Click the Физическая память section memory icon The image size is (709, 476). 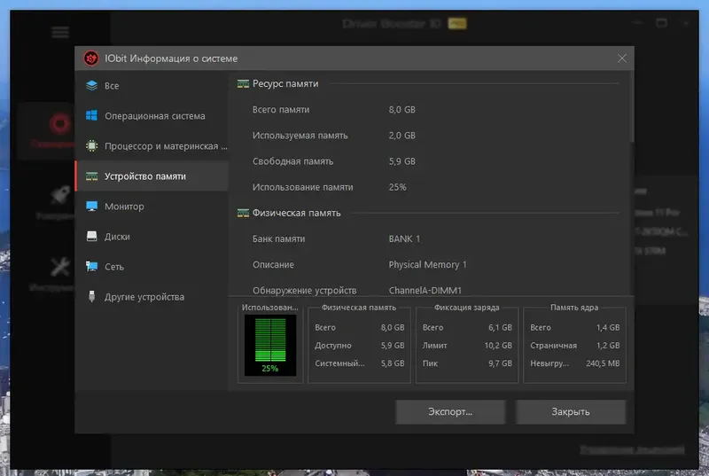click(243, 213)
